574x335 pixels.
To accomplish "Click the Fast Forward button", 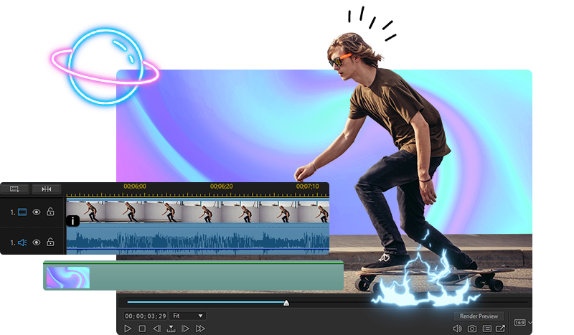I will click(200, 329).
